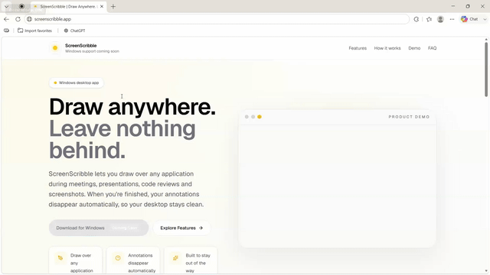
Task: Open FAQ in site navigation
Action: pyautogui.click(x=432, y=48)
